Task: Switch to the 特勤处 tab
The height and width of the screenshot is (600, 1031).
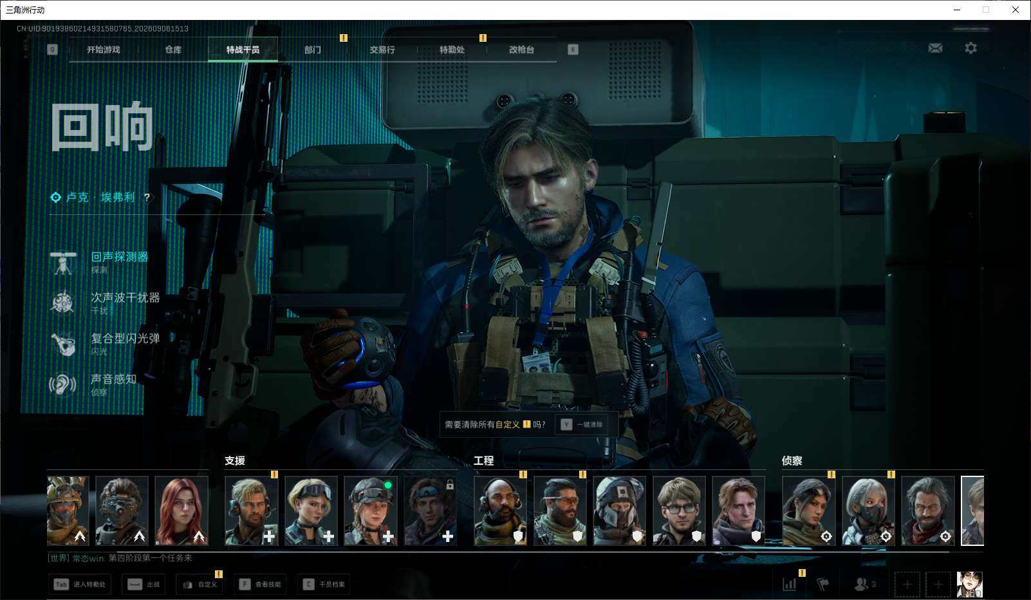Action: [452, 50]
